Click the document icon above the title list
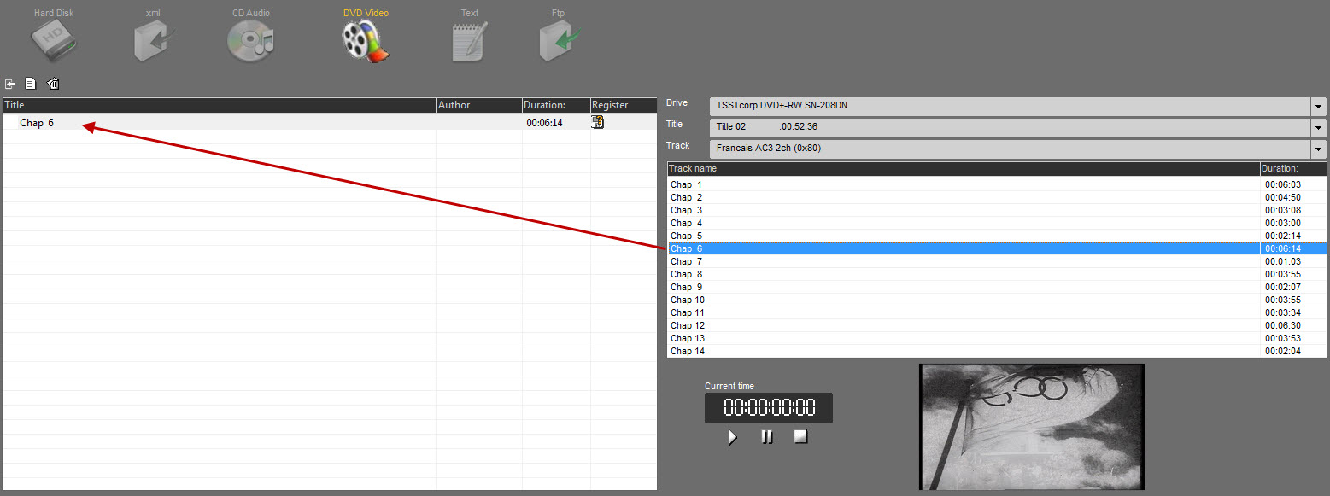Viewport: 1330px width, 496px height. (x=31, y=84)
